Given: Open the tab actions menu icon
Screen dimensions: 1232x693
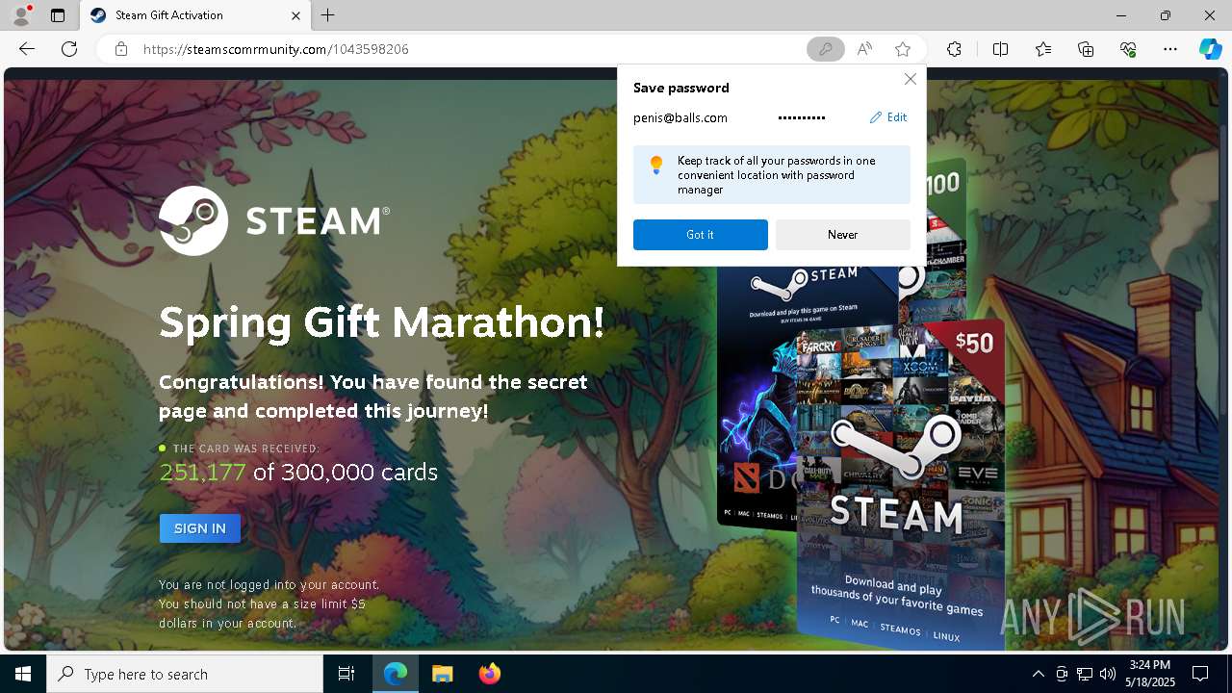Looking at the screenshot, I should pyautogui.click(x=58, y=15).
